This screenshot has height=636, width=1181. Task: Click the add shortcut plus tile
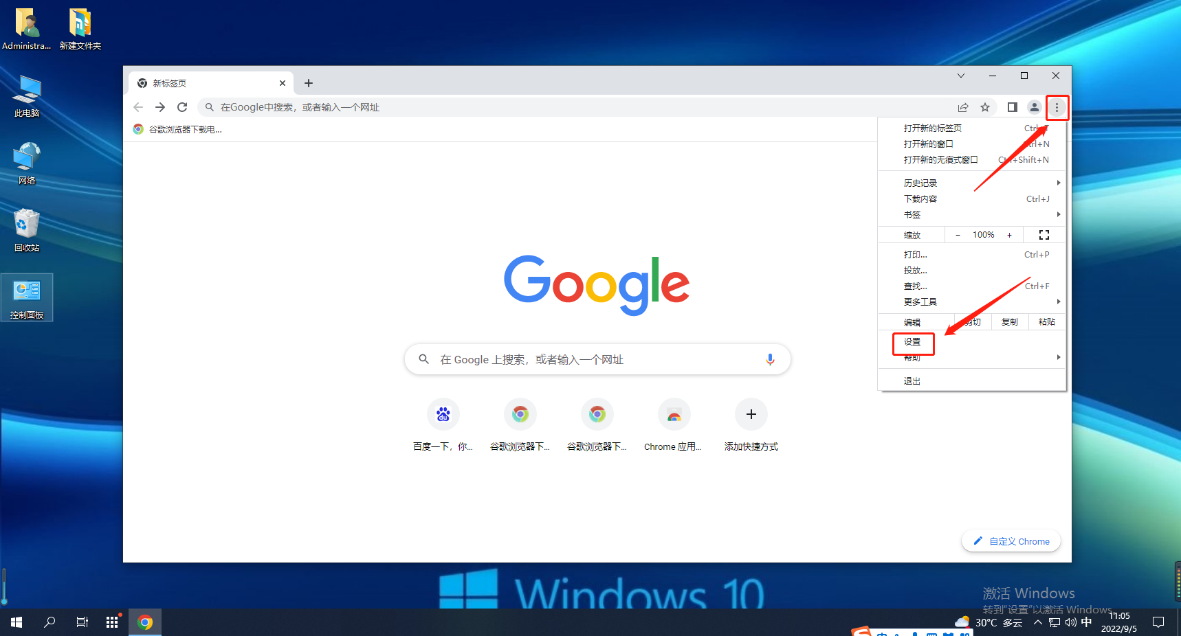pos(751,415)
